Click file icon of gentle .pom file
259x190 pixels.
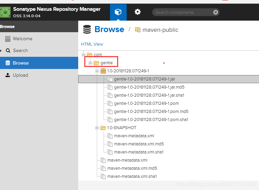110,103
